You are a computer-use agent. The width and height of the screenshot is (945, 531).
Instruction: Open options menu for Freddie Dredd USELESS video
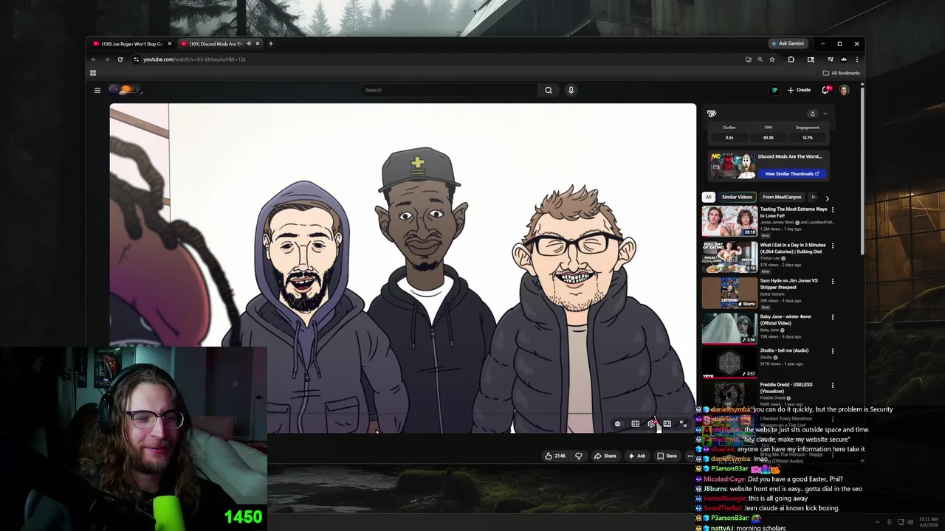click(x=833, y=385)
